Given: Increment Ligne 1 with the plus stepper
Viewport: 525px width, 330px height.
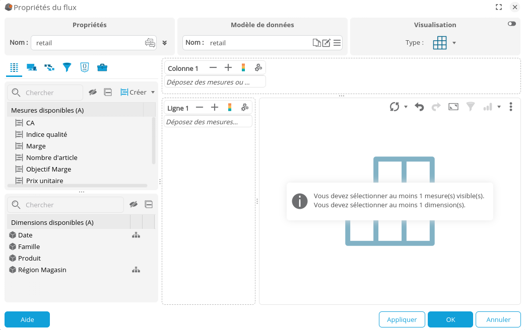Looking at the screenshot, I should pos(215,107).
